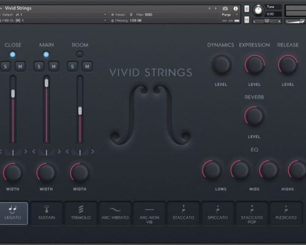Pan the Room mic left arrow
306x245 pixels.
pyautogui.click(x=67, y=151)
